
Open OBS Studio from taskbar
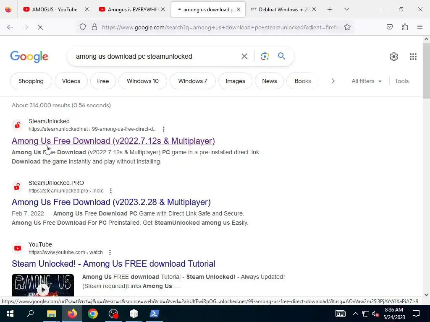point(113,314)
